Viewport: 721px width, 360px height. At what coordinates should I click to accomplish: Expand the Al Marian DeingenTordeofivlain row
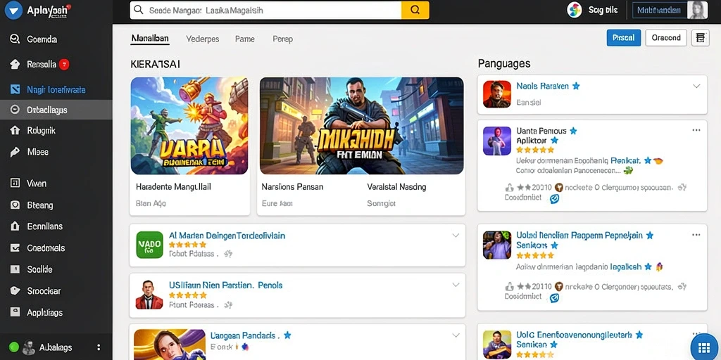click(x=456, y=236)
